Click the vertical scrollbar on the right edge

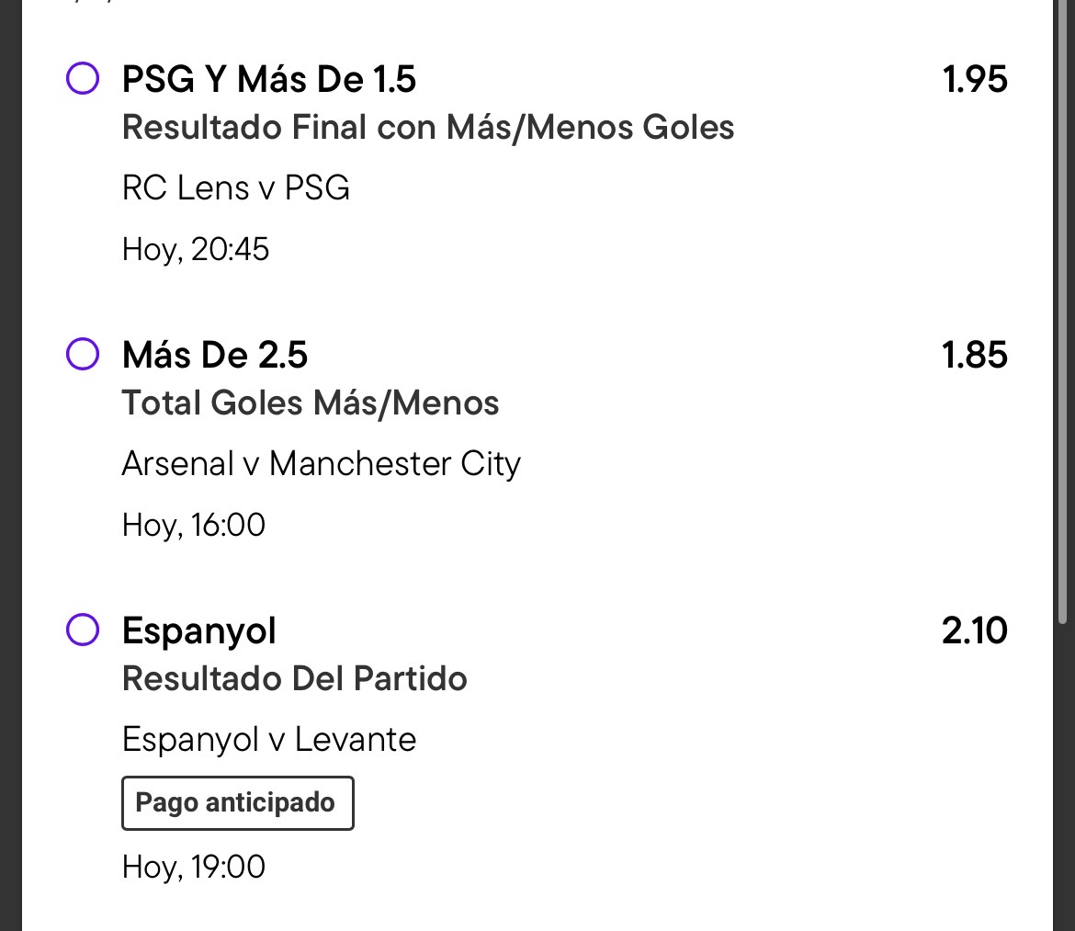[1063, 312]
